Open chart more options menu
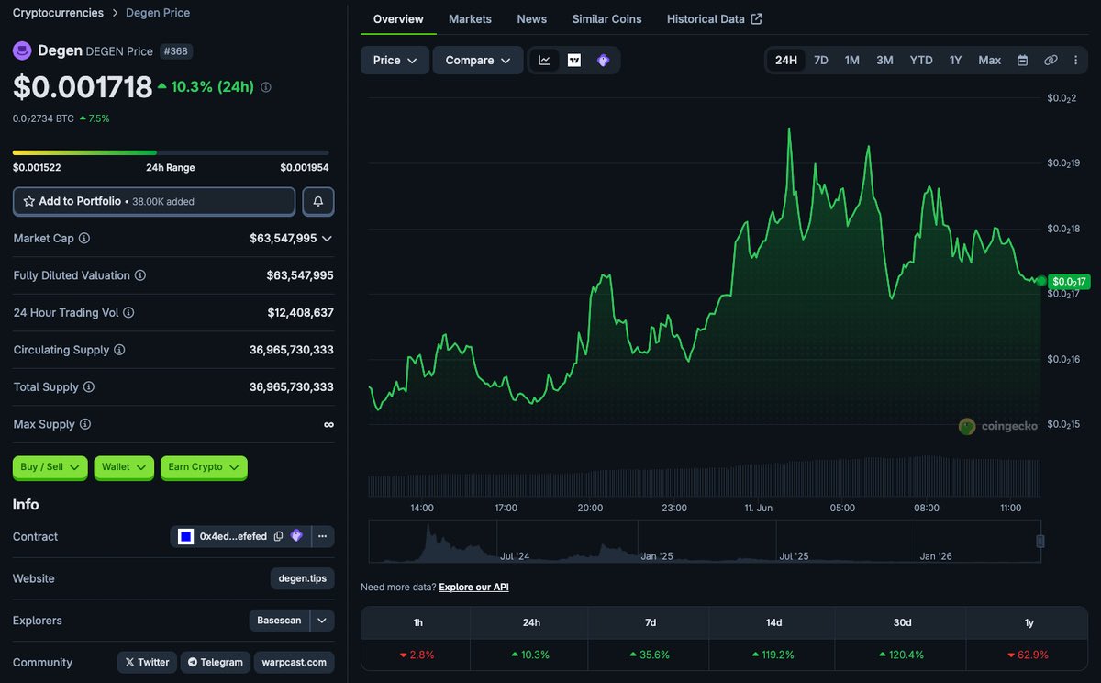 click(x=1074, y=61)
